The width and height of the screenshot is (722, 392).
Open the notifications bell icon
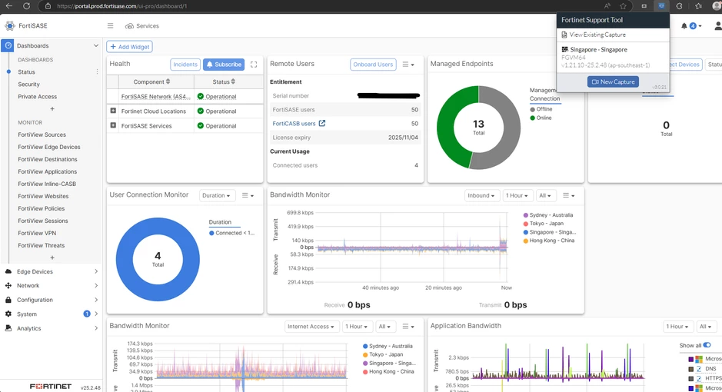click(684, 26)
